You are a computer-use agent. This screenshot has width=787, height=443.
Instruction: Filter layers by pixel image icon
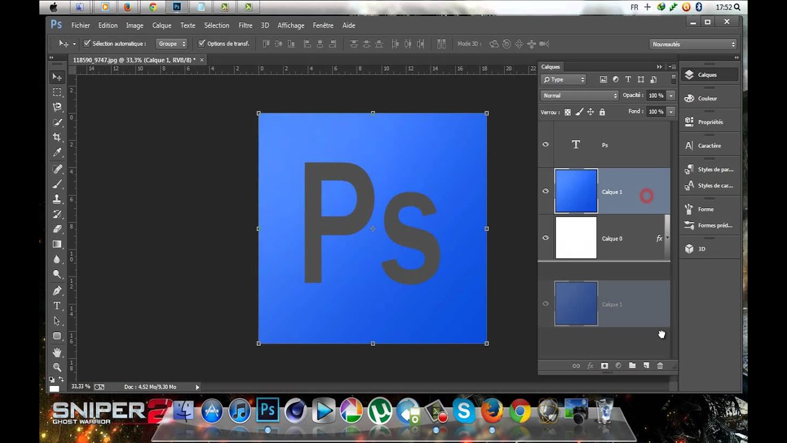[603, 79]
